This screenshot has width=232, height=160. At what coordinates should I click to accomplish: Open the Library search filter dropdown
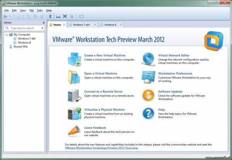(42, 28)
